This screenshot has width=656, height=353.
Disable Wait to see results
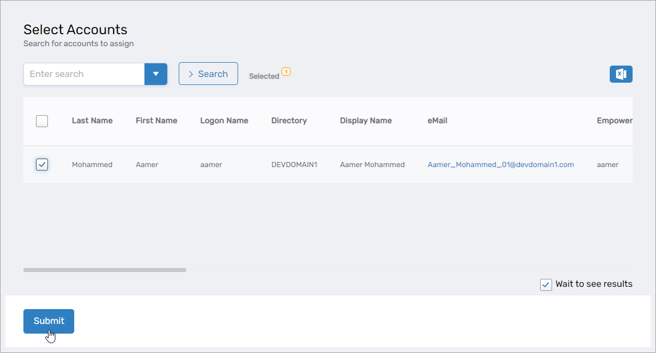point(545,284)
